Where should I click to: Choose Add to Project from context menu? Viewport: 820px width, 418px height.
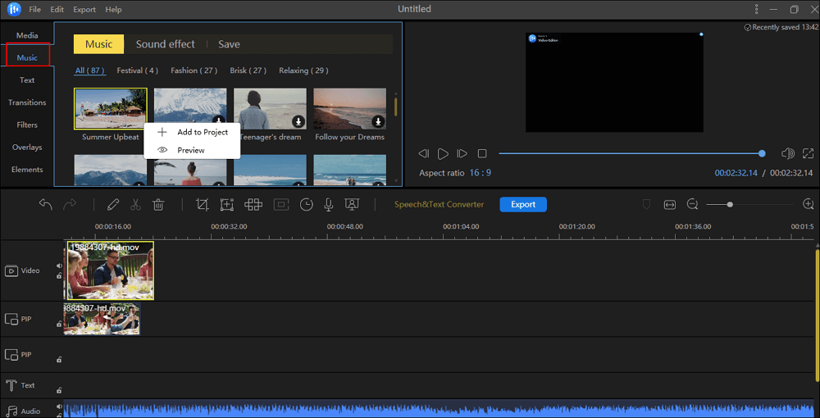tap(203, 132)
